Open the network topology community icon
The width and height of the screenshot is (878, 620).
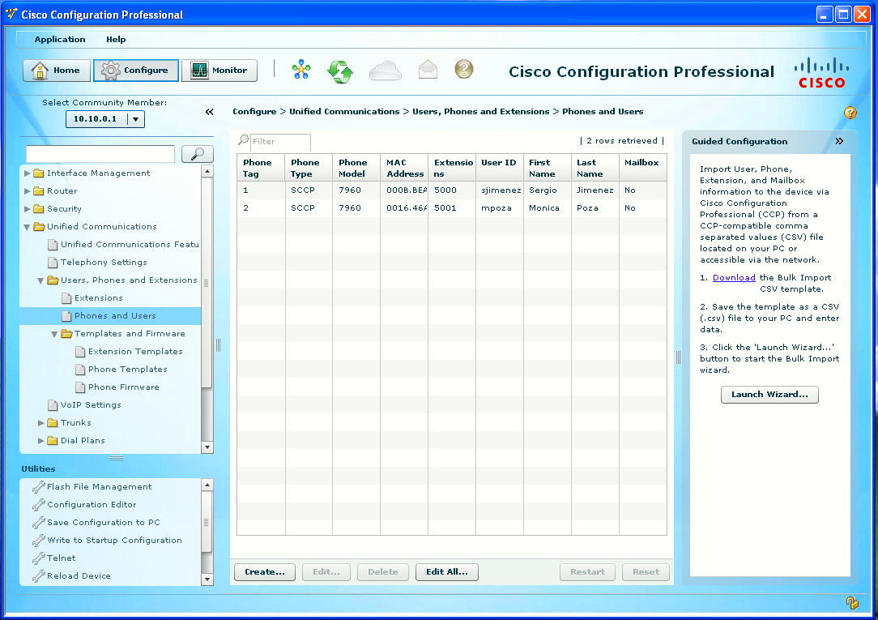point(301,70)
